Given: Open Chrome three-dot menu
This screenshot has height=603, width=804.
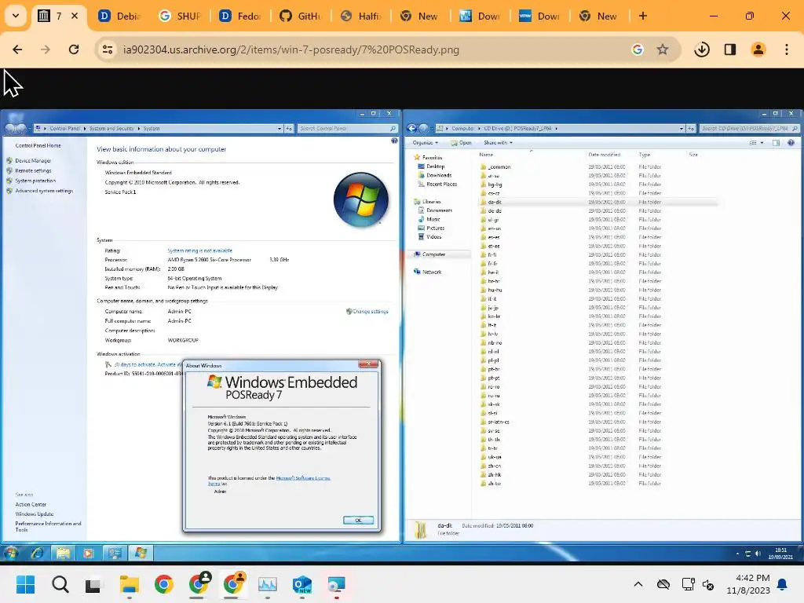Looking at the screenshot, I should pos(786,49).
